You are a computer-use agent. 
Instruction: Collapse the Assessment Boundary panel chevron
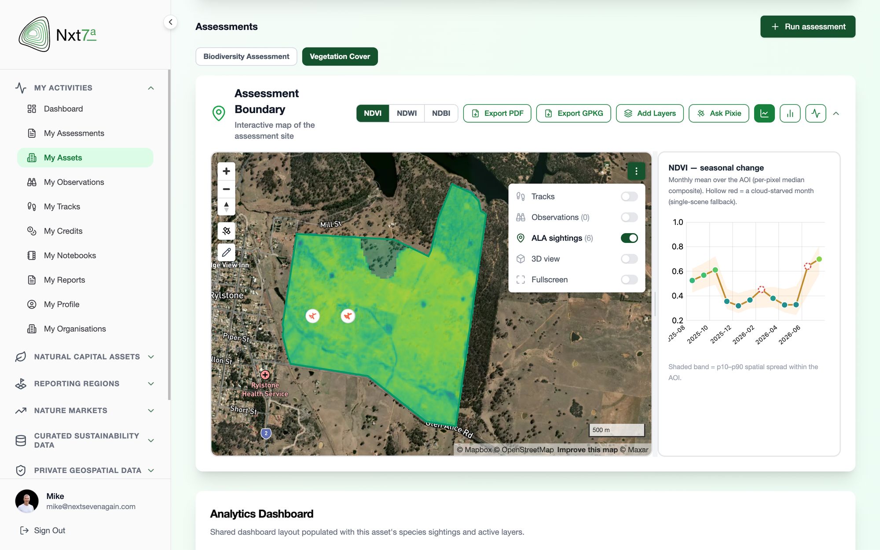point(836,114)
